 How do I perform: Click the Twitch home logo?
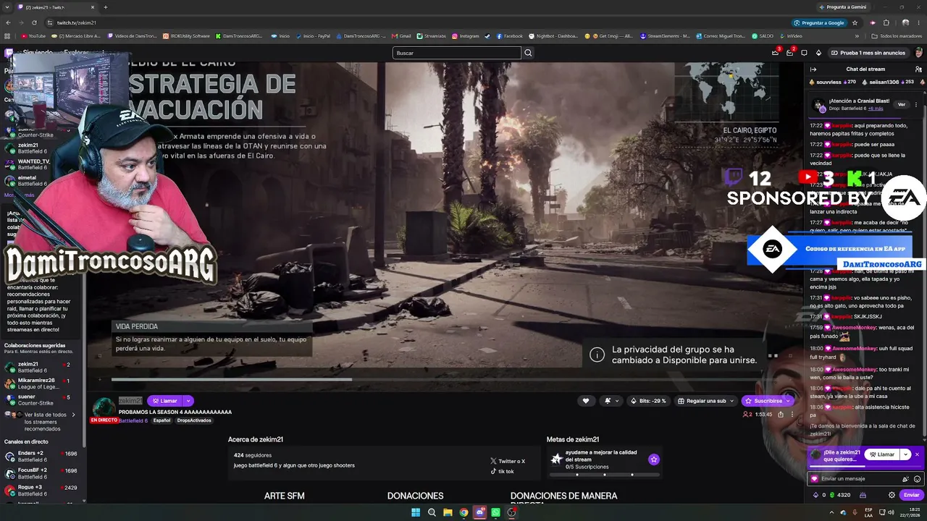coord(9,53)
